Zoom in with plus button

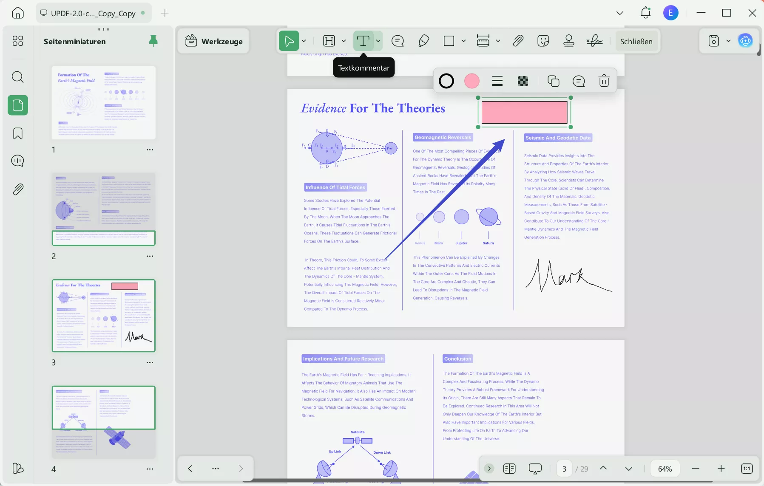(721, 468)
